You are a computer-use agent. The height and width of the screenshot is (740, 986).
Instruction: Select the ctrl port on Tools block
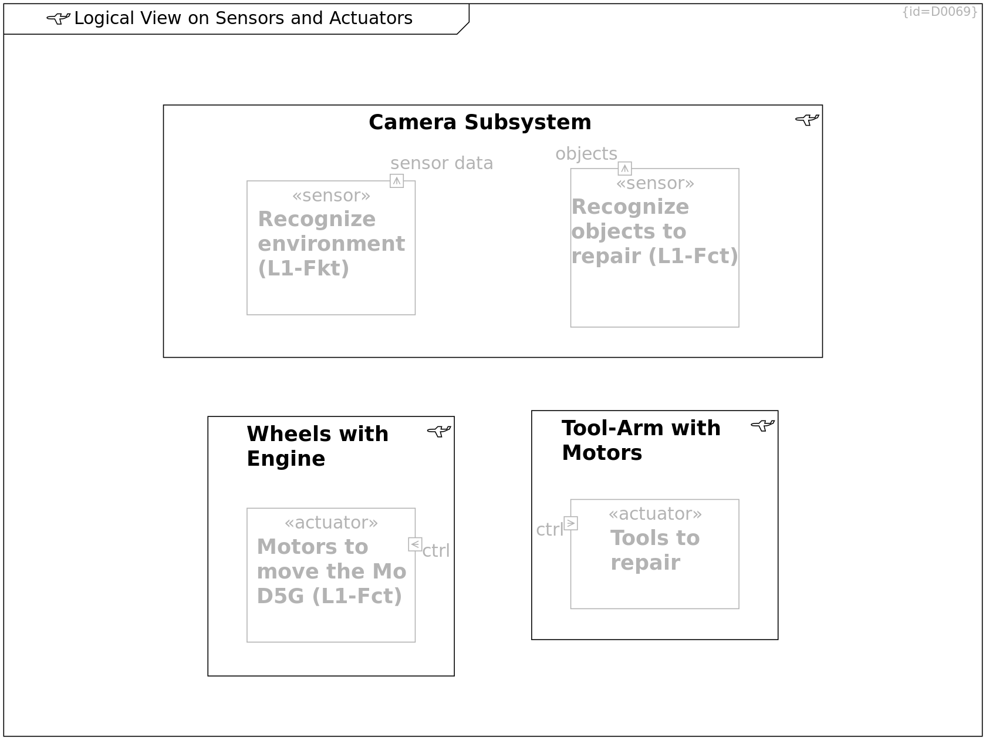pyautogui.click(x=570, y=523)
